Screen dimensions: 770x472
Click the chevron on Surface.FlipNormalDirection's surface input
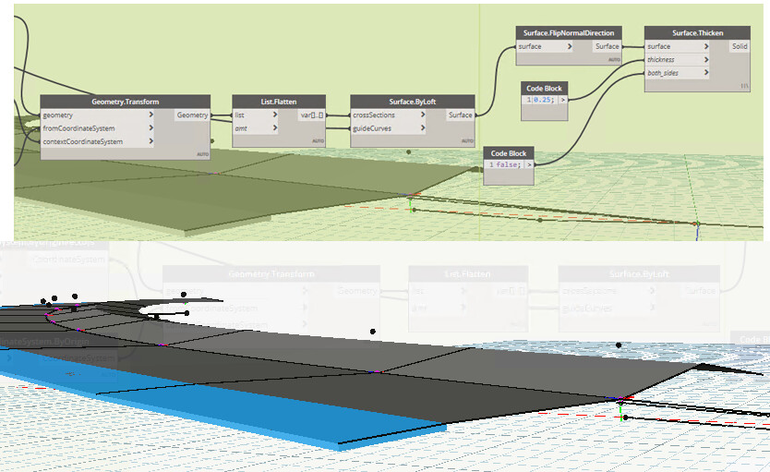(x=570, y=46)
